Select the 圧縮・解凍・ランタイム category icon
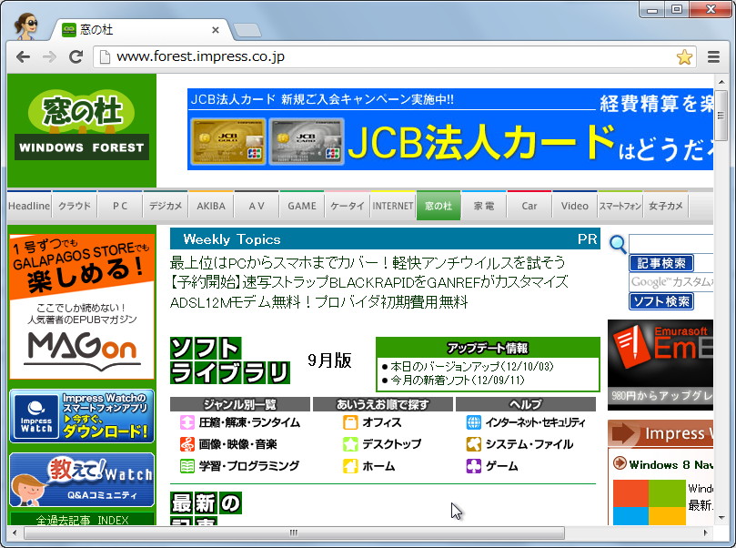The image size is (736, 548). tap(186, 424)
